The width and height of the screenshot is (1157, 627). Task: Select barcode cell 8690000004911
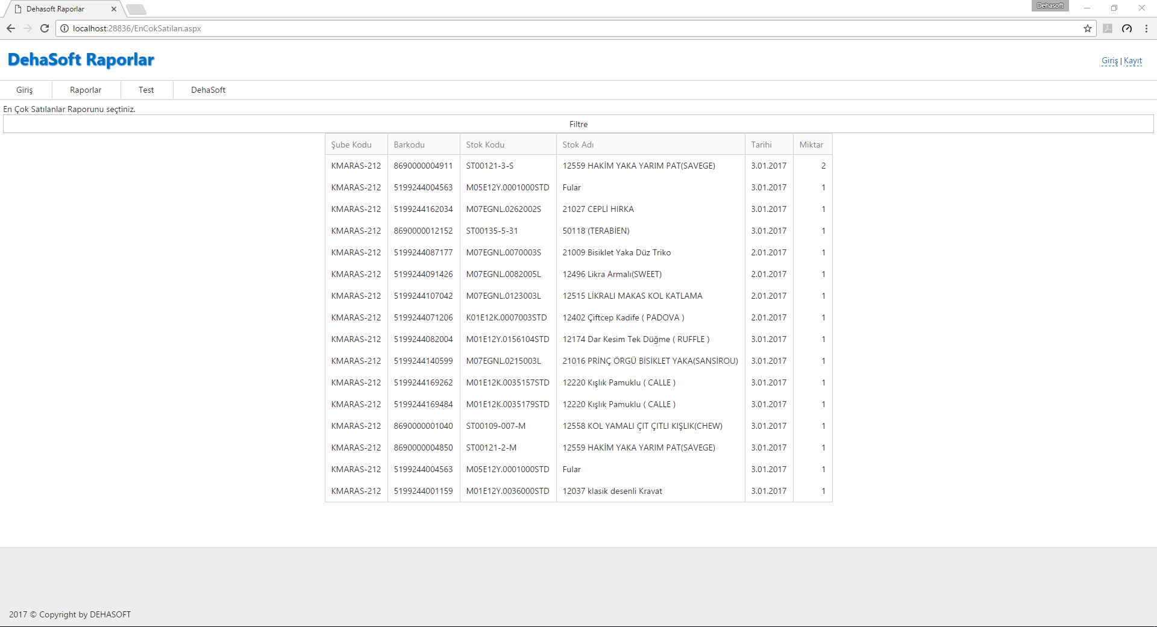point(423,166)
